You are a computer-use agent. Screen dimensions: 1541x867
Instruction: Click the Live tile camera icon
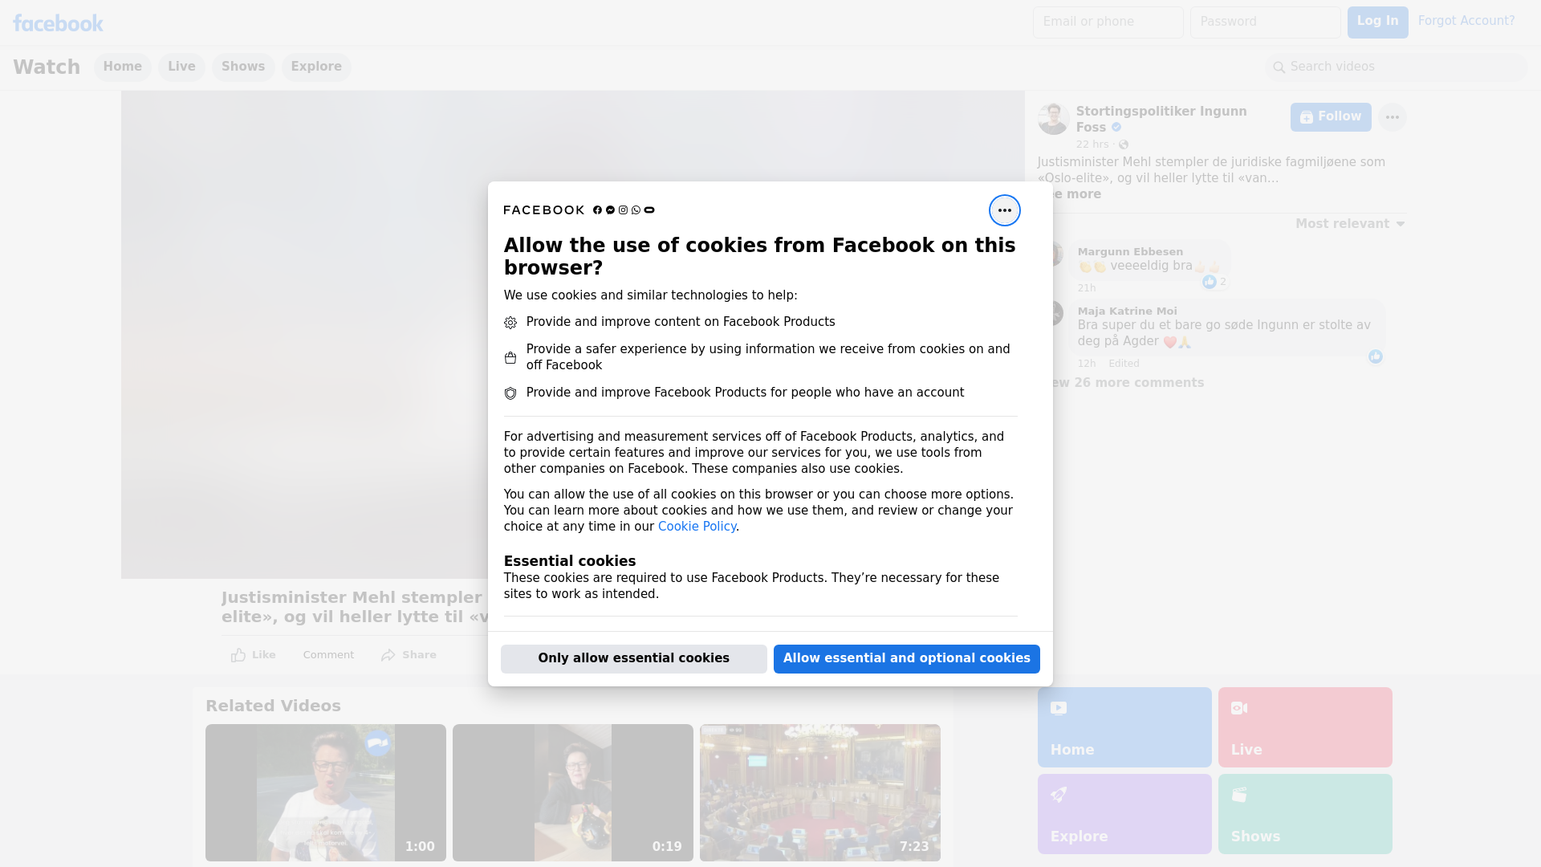pyautogui.click(x=1239, y=708)
